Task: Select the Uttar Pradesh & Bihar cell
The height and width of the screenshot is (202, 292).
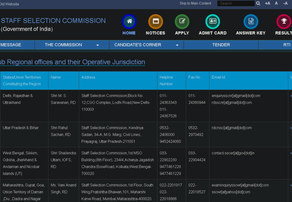Action: coord(24,135)
